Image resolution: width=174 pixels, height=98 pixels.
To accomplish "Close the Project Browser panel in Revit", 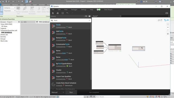I will point(19,22).
